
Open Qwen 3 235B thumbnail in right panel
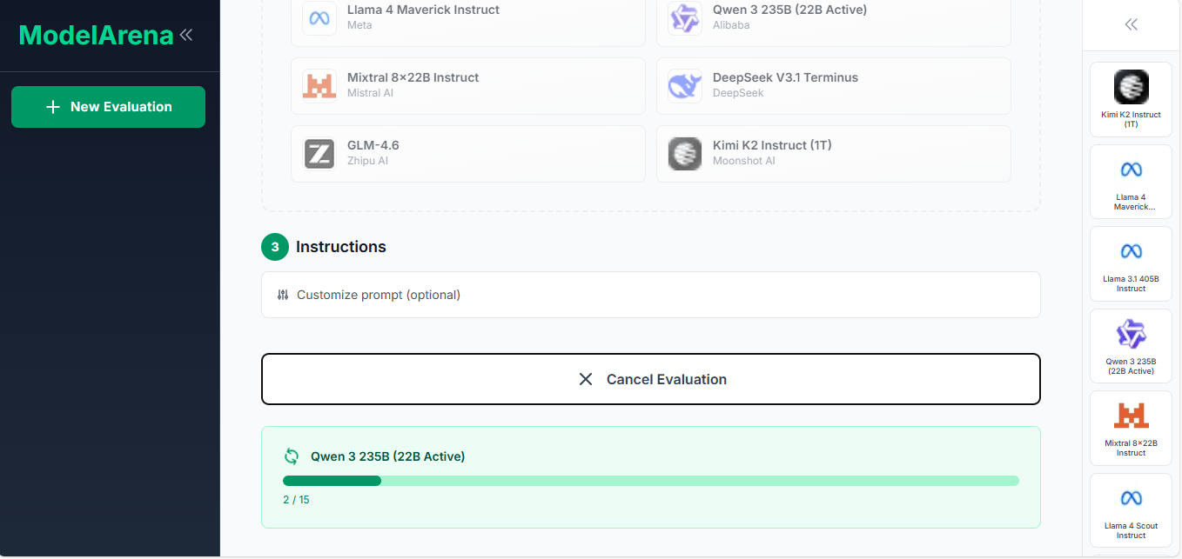pyautogui.click(x=1132, y=346)
